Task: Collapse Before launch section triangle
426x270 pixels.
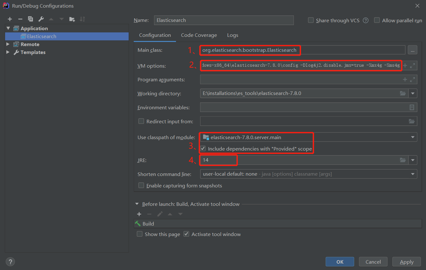Action: (137, 204)
